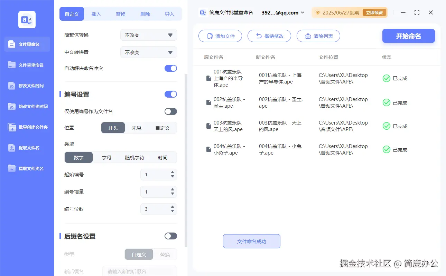Open the 文件重命名 panel in the sidebar
The image size is (446, 276).
pyautogui.click(x=27, y=44)
